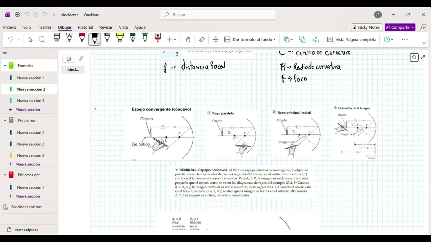Image resolution: width=431 pixels, height=242 pixels.
Task: Select the isinci... page in the page list
Action: (73, 70)
